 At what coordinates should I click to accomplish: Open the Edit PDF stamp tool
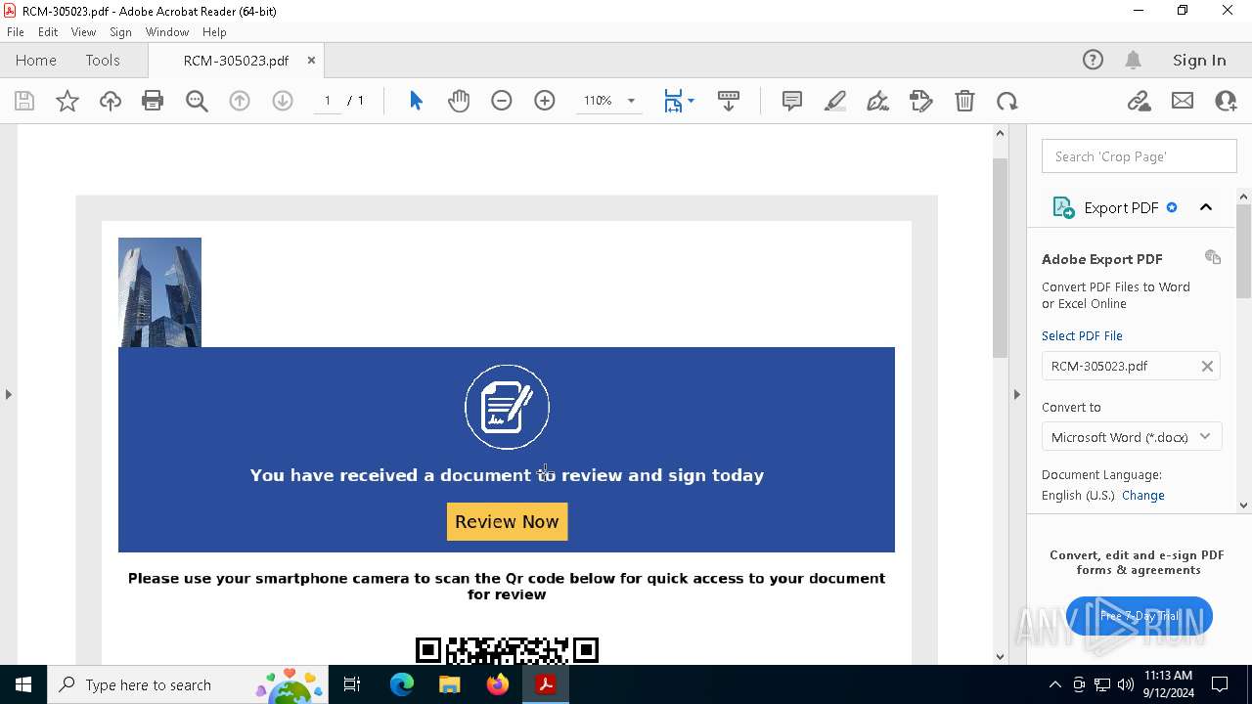click(921, 101)
